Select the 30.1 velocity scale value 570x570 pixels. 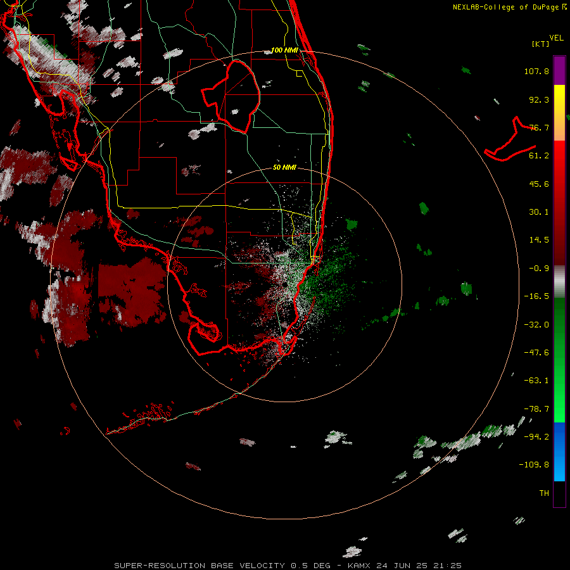(539, 212)
